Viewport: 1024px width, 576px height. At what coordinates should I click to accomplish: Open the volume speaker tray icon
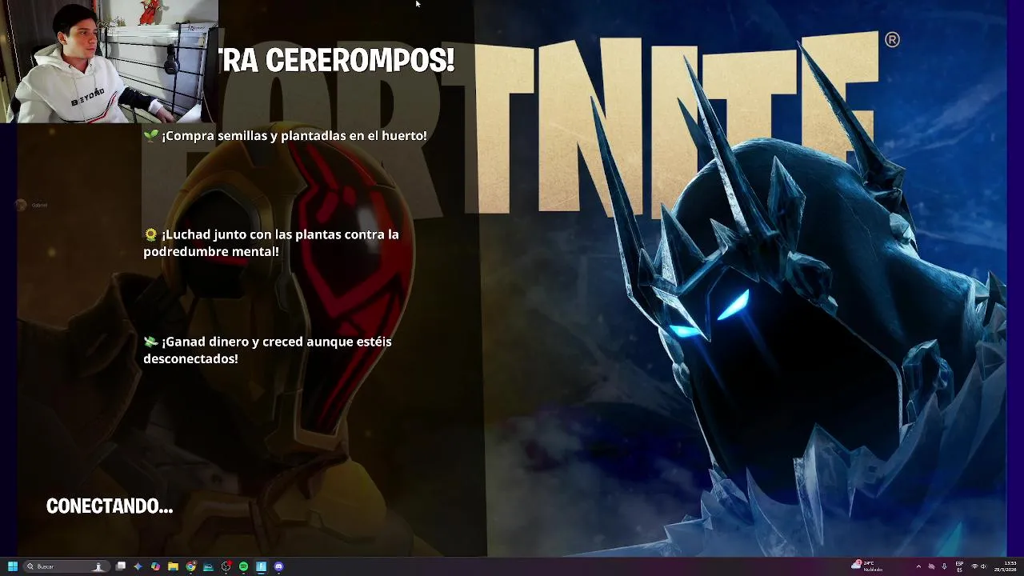click(x=983, y=566)
